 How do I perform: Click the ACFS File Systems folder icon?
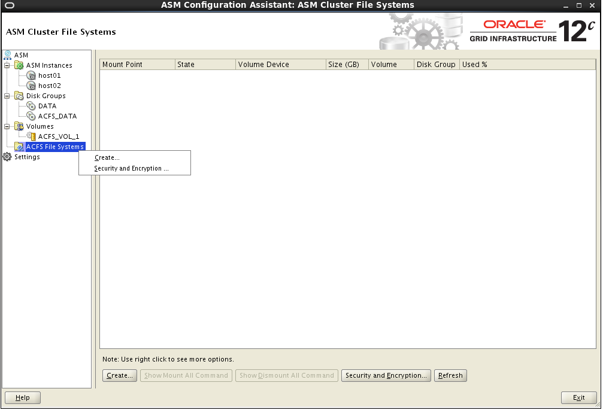(19, 147)
